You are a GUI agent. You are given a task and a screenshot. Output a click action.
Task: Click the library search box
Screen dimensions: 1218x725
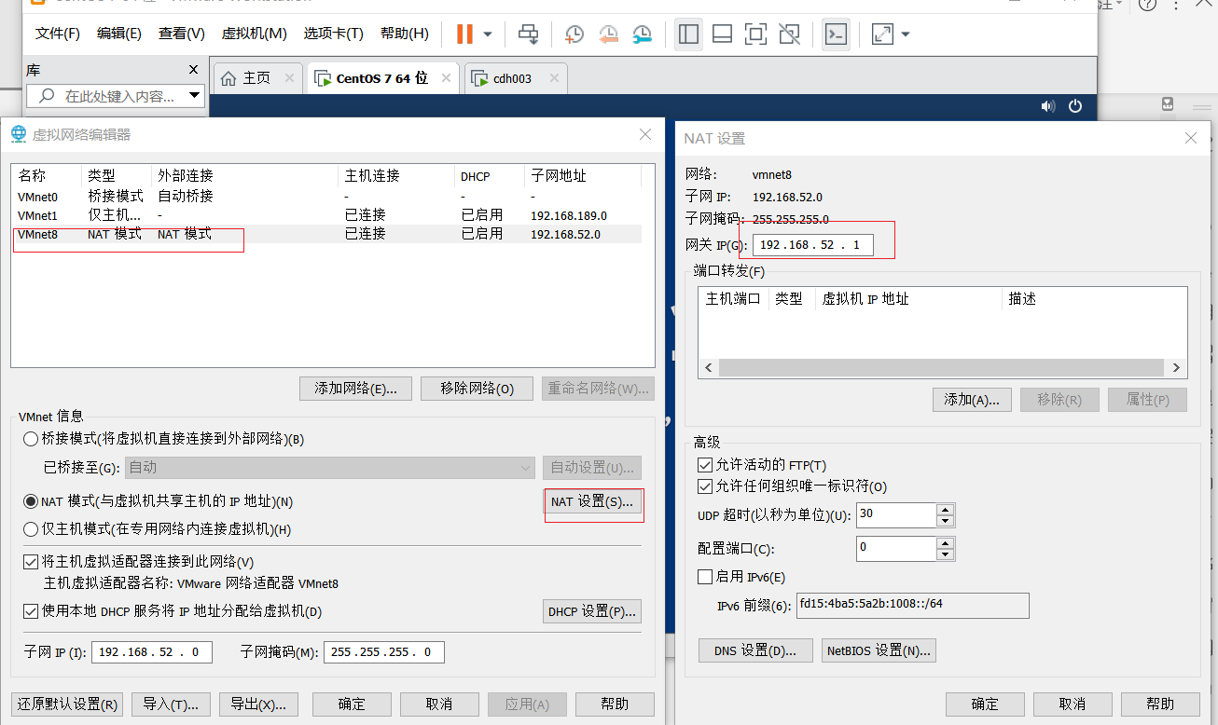[116, 95]
